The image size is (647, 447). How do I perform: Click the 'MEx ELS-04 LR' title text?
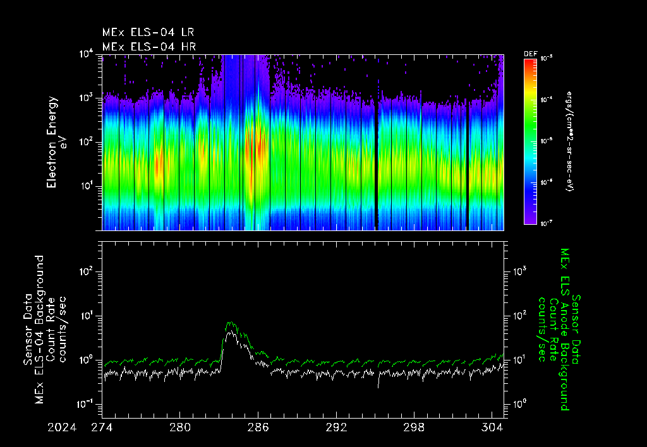point(148,32)
